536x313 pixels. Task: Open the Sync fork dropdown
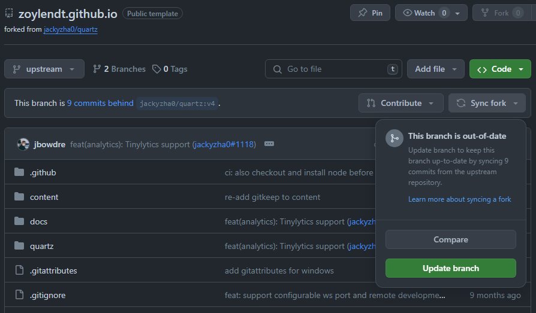(x=487, y=103)
